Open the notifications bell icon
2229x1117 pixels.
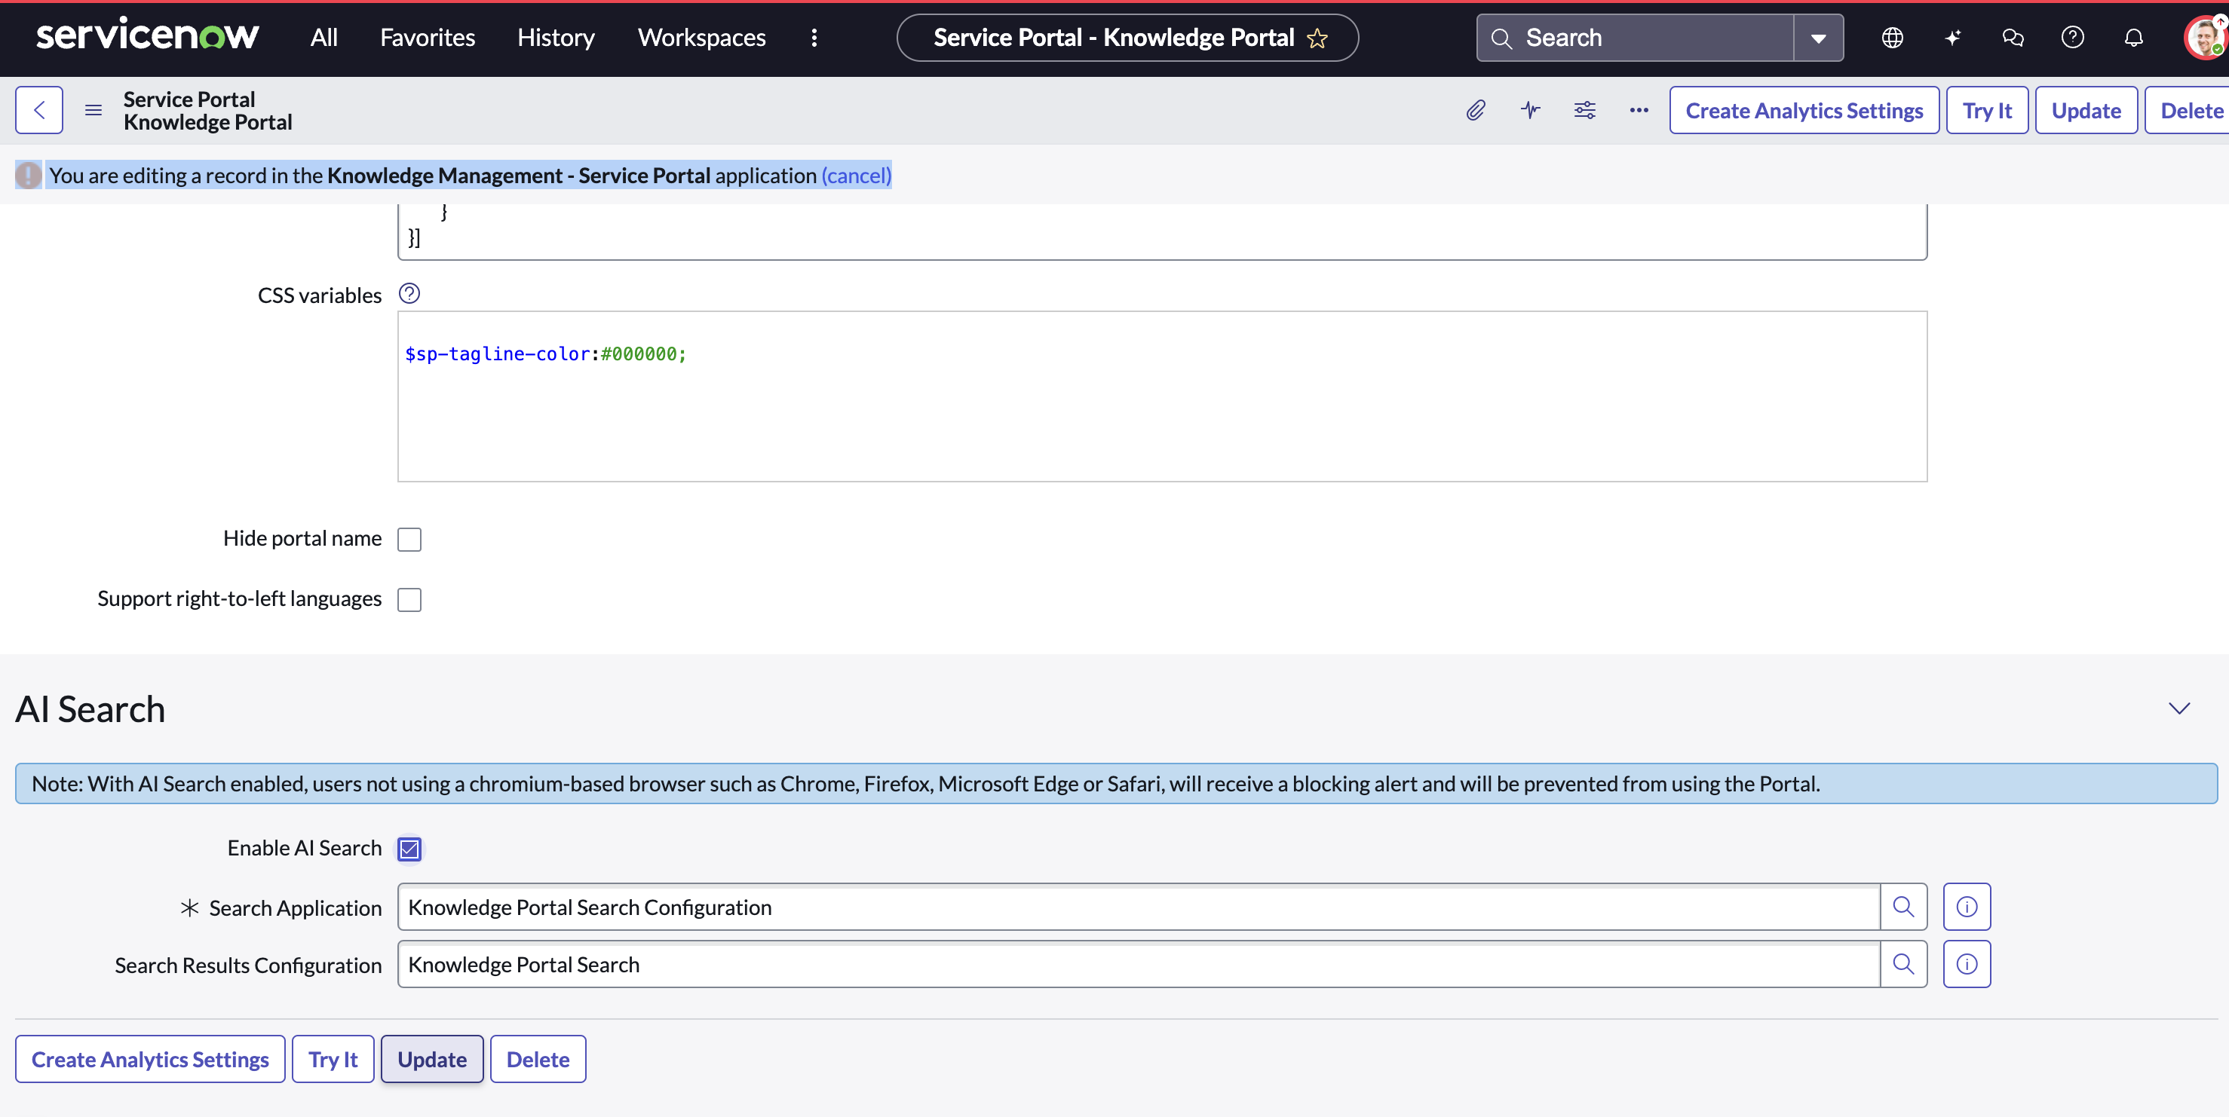click(2133, 37)
